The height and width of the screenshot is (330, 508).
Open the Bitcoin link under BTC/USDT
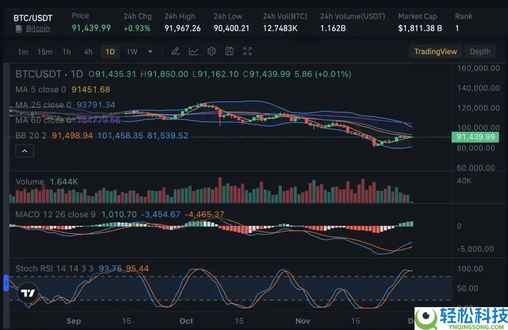38,28
